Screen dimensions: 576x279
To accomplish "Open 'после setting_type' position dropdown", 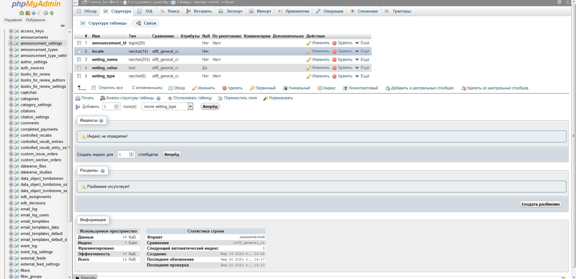I will coord(167,106).
